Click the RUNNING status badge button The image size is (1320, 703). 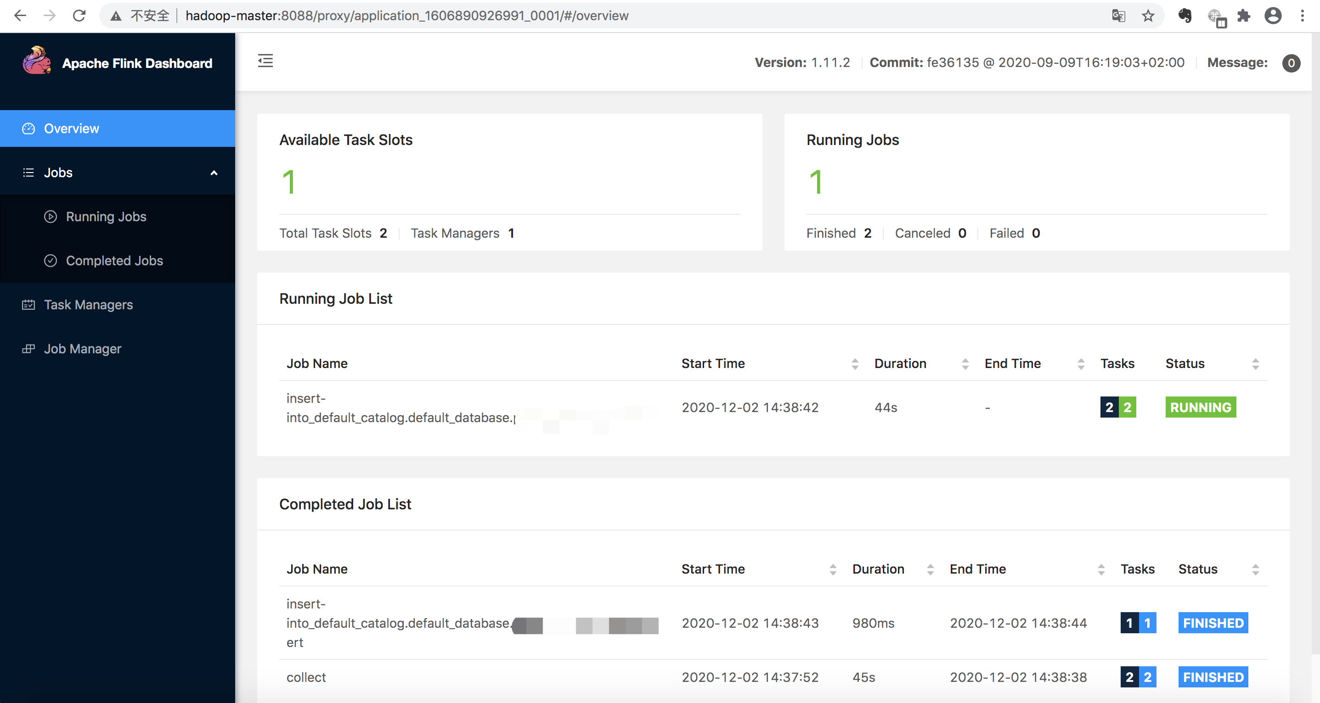[x=1201, y=407]
